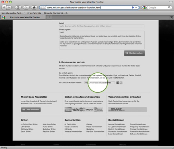Open the Acuvue Kontaktlinsen link
This screenshot has width=174, height=149.
[117, 124]
